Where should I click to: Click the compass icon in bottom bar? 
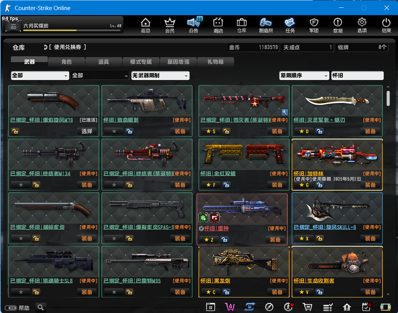(x=269, y=307)
